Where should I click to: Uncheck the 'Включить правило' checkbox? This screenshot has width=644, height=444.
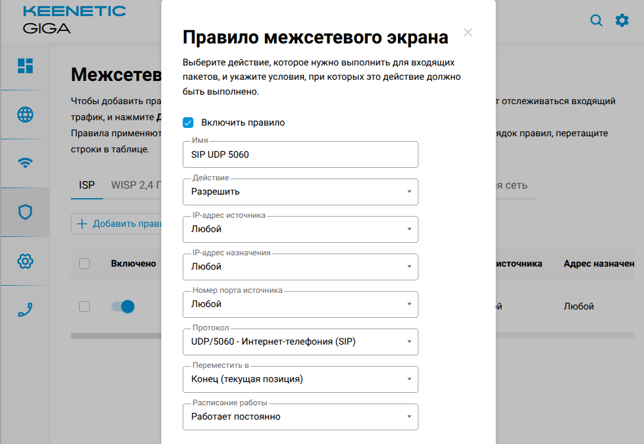(188, 123)
